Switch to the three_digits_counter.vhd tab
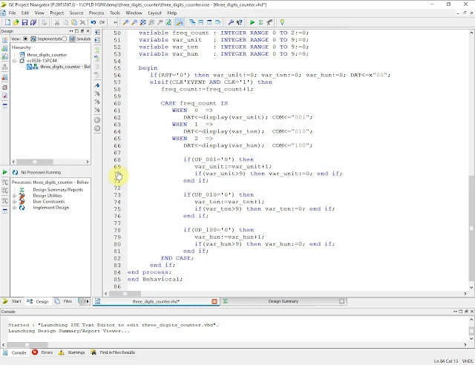This screenshot has width=475, height=365. pyautogui.click(x=156, y=301)
